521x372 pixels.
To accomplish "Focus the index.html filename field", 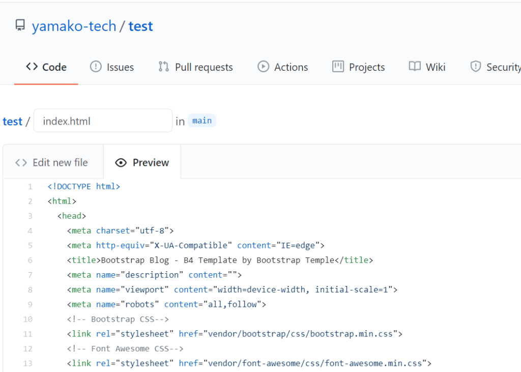I will (x=103, y=121).
